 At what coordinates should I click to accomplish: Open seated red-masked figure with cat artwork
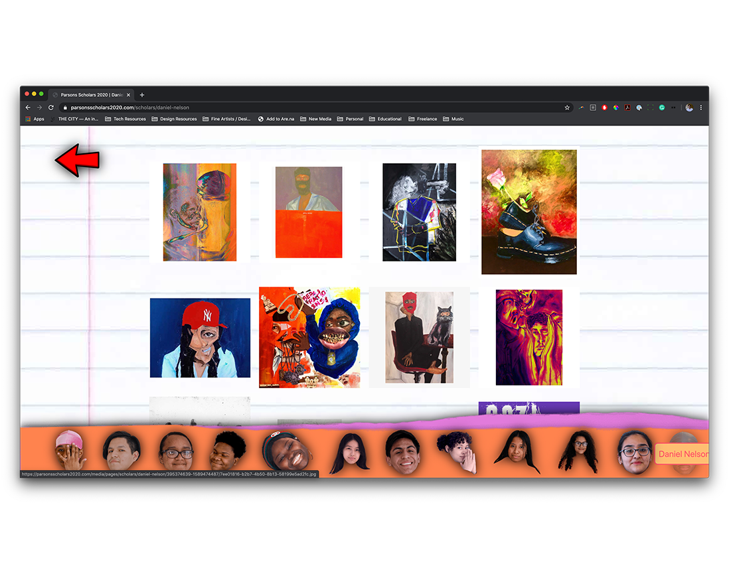420,337
